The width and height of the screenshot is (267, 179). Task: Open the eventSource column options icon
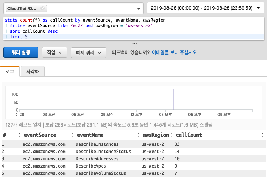click(x=73, y=135)
